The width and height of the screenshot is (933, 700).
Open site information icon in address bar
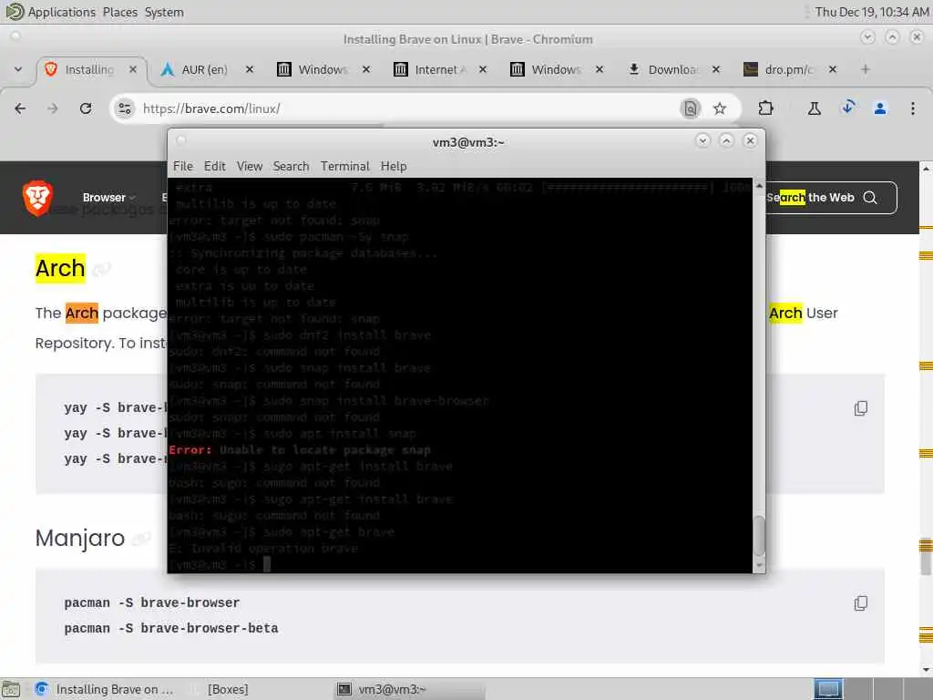pyautogui.click(x=125, y=108)
